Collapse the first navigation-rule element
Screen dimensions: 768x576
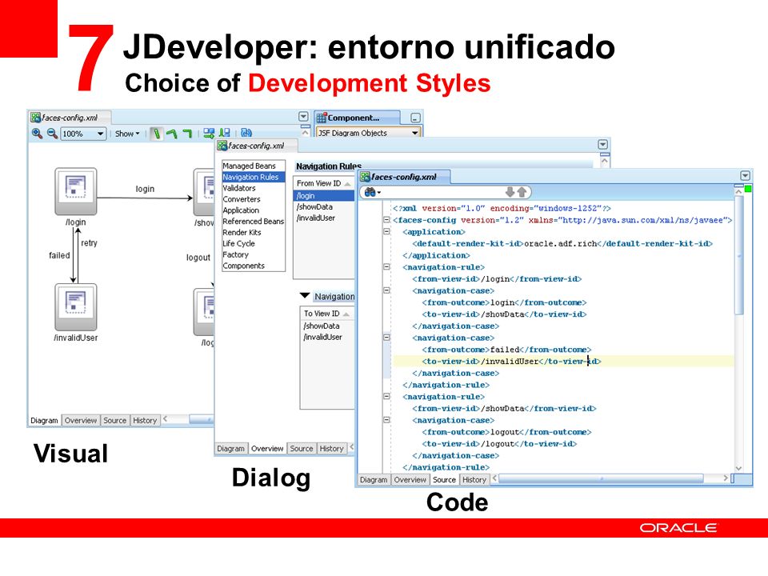(x=386, y=267)
